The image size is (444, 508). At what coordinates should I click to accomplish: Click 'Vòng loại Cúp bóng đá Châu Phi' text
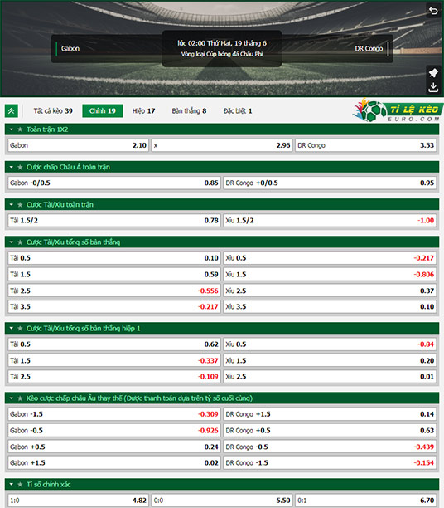[222, 54]
